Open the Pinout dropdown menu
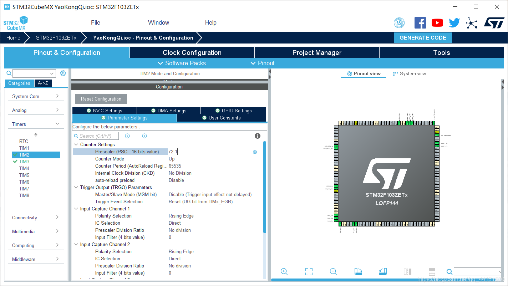 pos(263,63)
